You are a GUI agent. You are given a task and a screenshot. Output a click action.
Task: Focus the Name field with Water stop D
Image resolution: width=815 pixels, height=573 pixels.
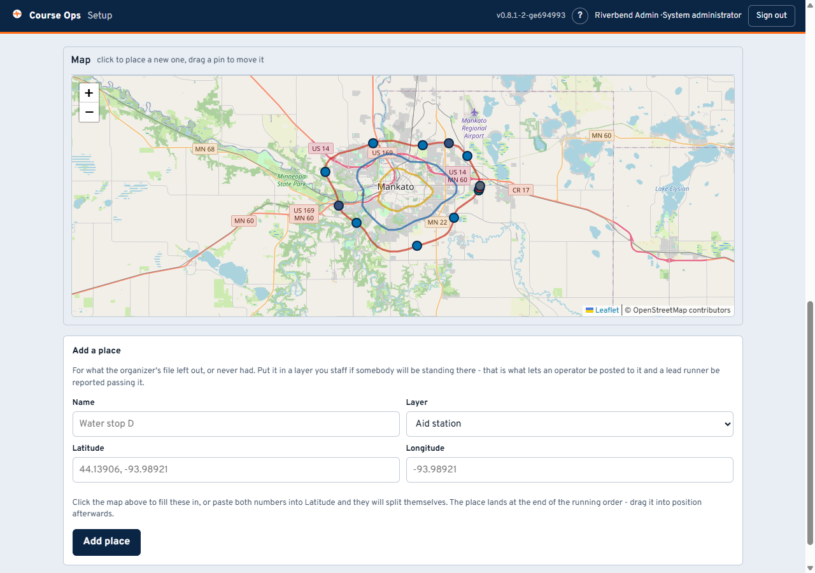tap(236, 423)
